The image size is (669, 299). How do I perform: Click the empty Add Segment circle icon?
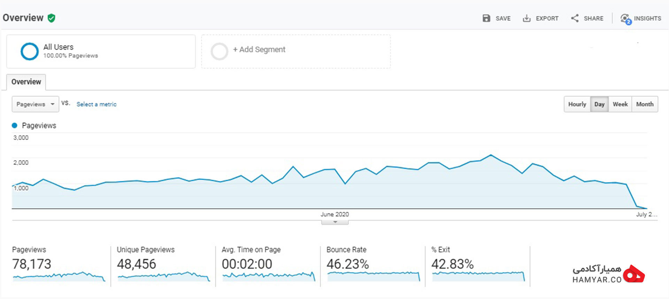point(220,51)
